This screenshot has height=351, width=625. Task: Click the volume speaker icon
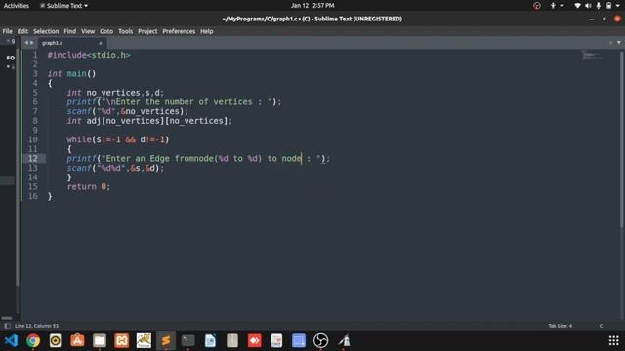click(588, 6)
